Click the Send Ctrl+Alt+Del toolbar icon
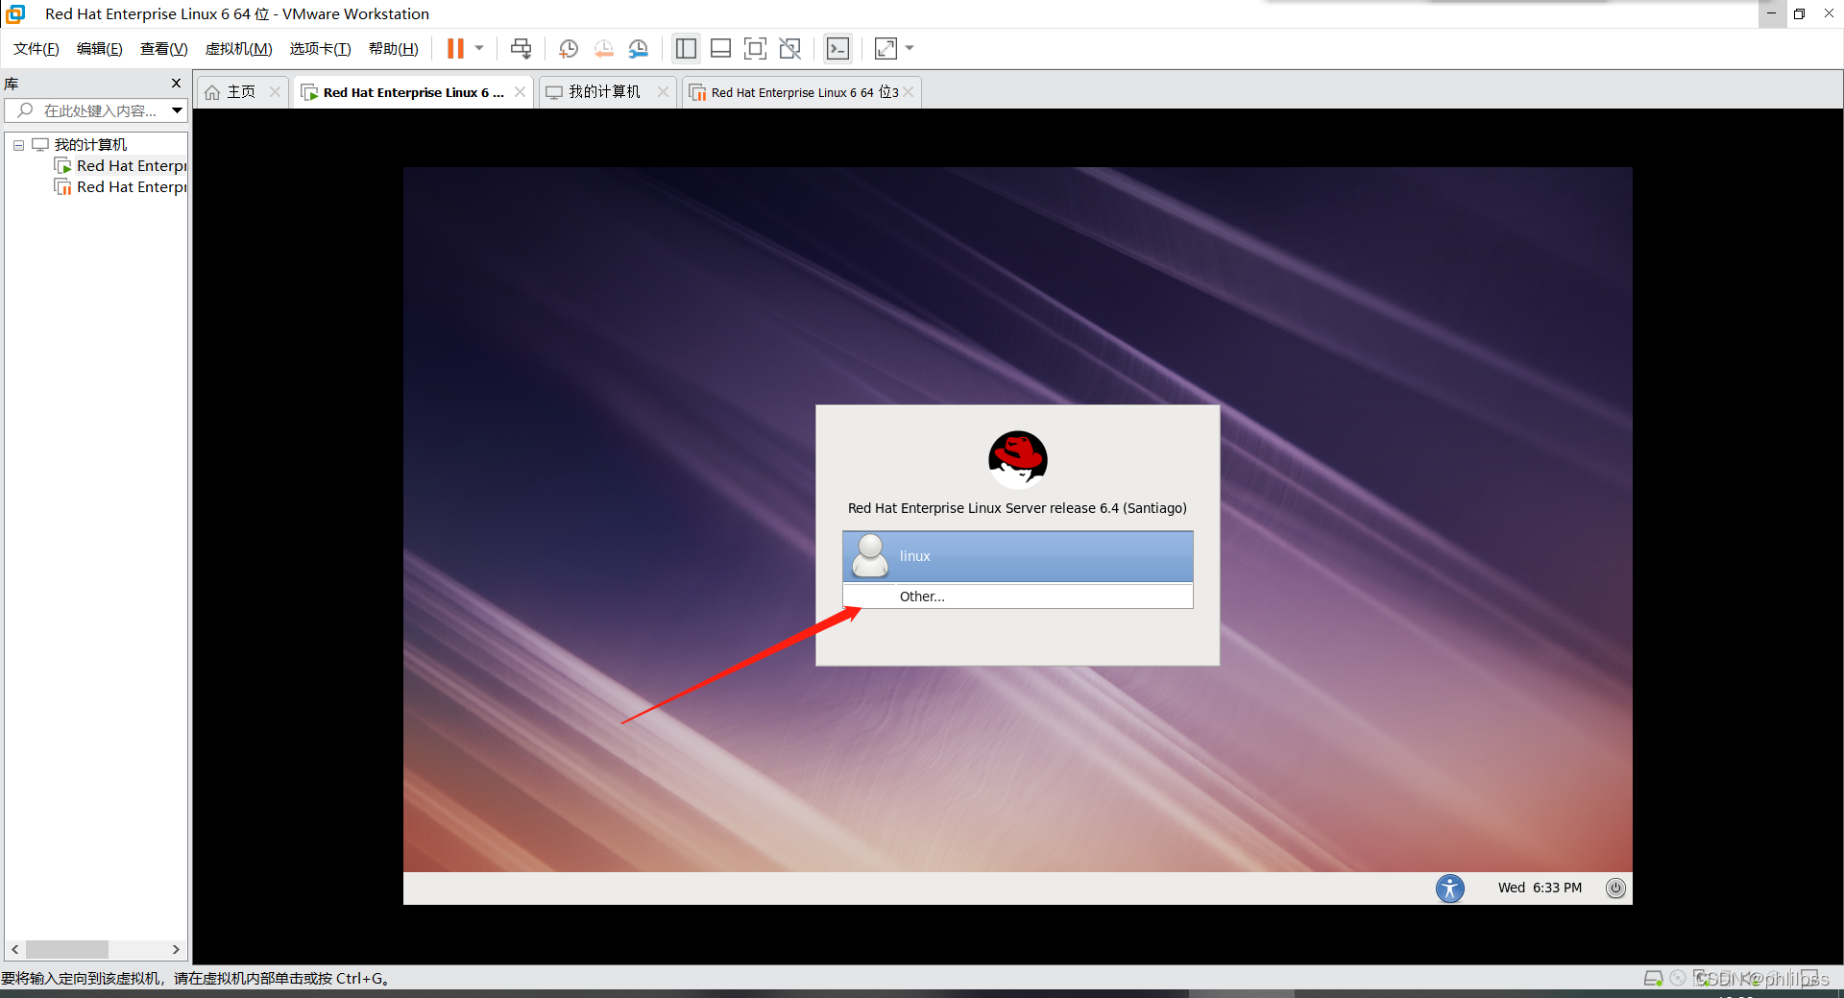The image size is (1844, 998). click(x=521, y=49)
